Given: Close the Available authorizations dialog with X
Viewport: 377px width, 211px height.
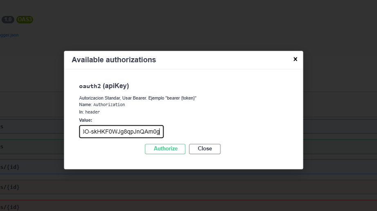Looking at the screenshot, I should [x=295, y=59].
